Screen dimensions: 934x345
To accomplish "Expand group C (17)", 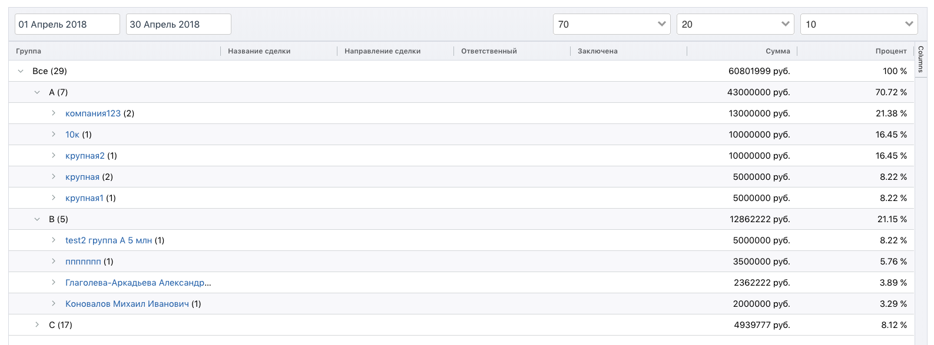I will click(x=37, y=325).
